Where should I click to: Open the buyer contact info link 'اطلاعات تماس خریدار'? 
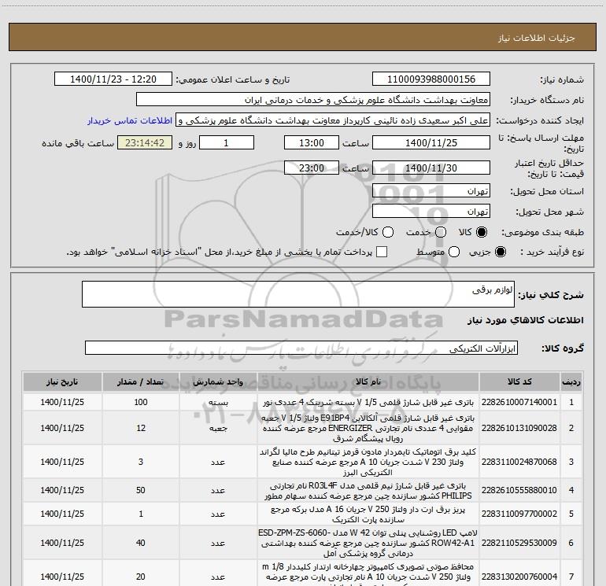pyautogui.click(x=130, y=120)
